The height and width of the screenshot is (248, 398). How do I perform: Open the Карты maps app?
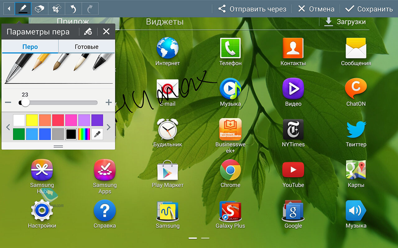tap(356, 174)
